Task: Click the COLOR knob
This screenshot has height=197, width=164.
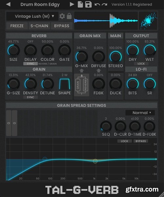Action: point(48,50)
